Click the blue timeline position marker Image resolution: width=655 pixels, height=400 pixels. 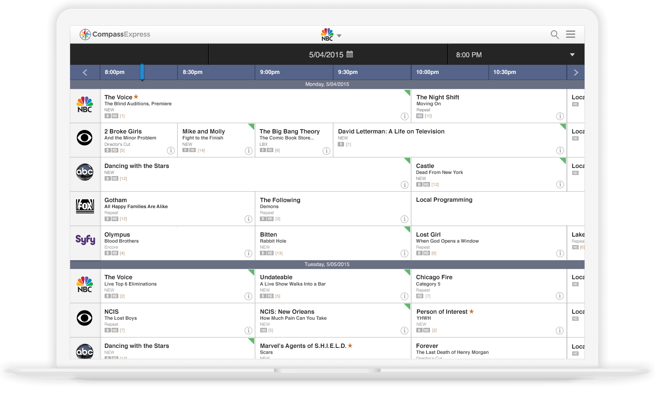[142, 72]
